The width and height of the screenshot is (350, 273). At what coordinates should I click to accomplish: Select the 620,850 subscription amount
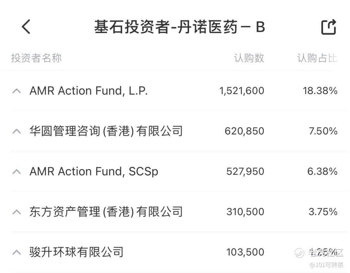point(244,131)
